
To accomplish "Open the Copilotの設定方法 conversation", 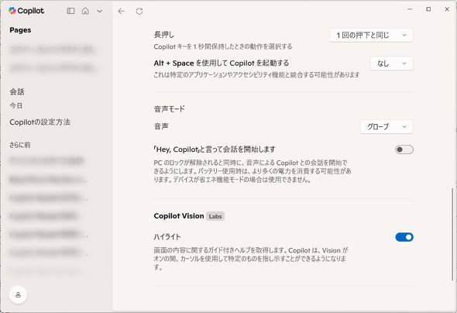I will [40, 122].
